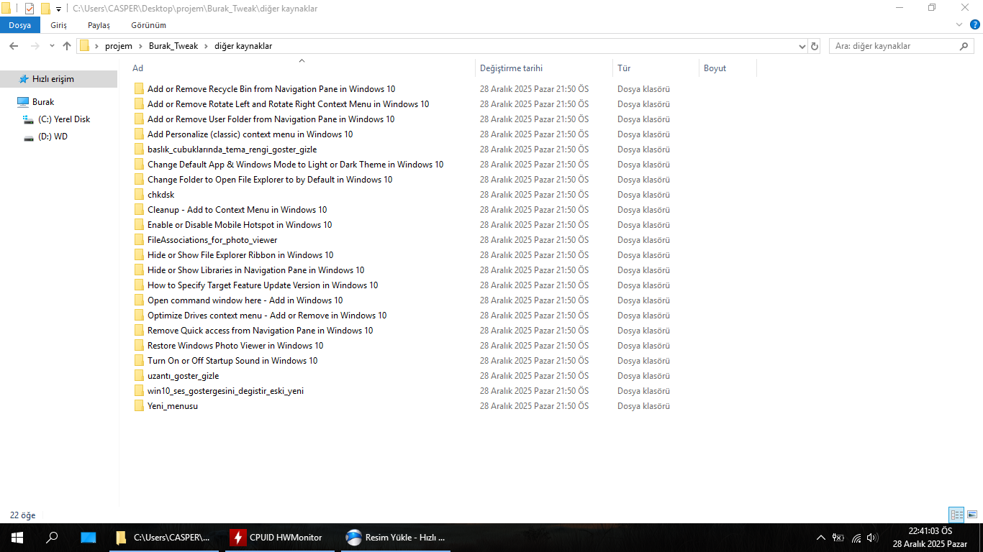Open clock and date in taskbar
Image resolution: width=983 pixels, height=552 pixels.
930,538
